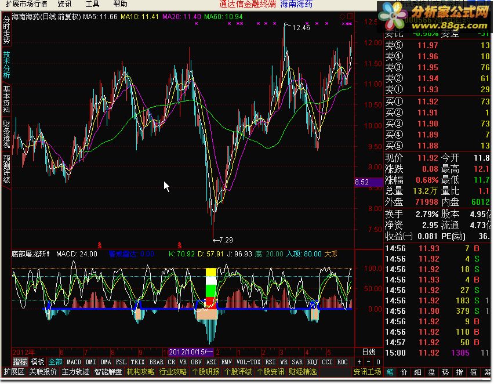494x384 pixels.
Task: Select the 指 tab in quote panel
Action: [x=459, y=372]
